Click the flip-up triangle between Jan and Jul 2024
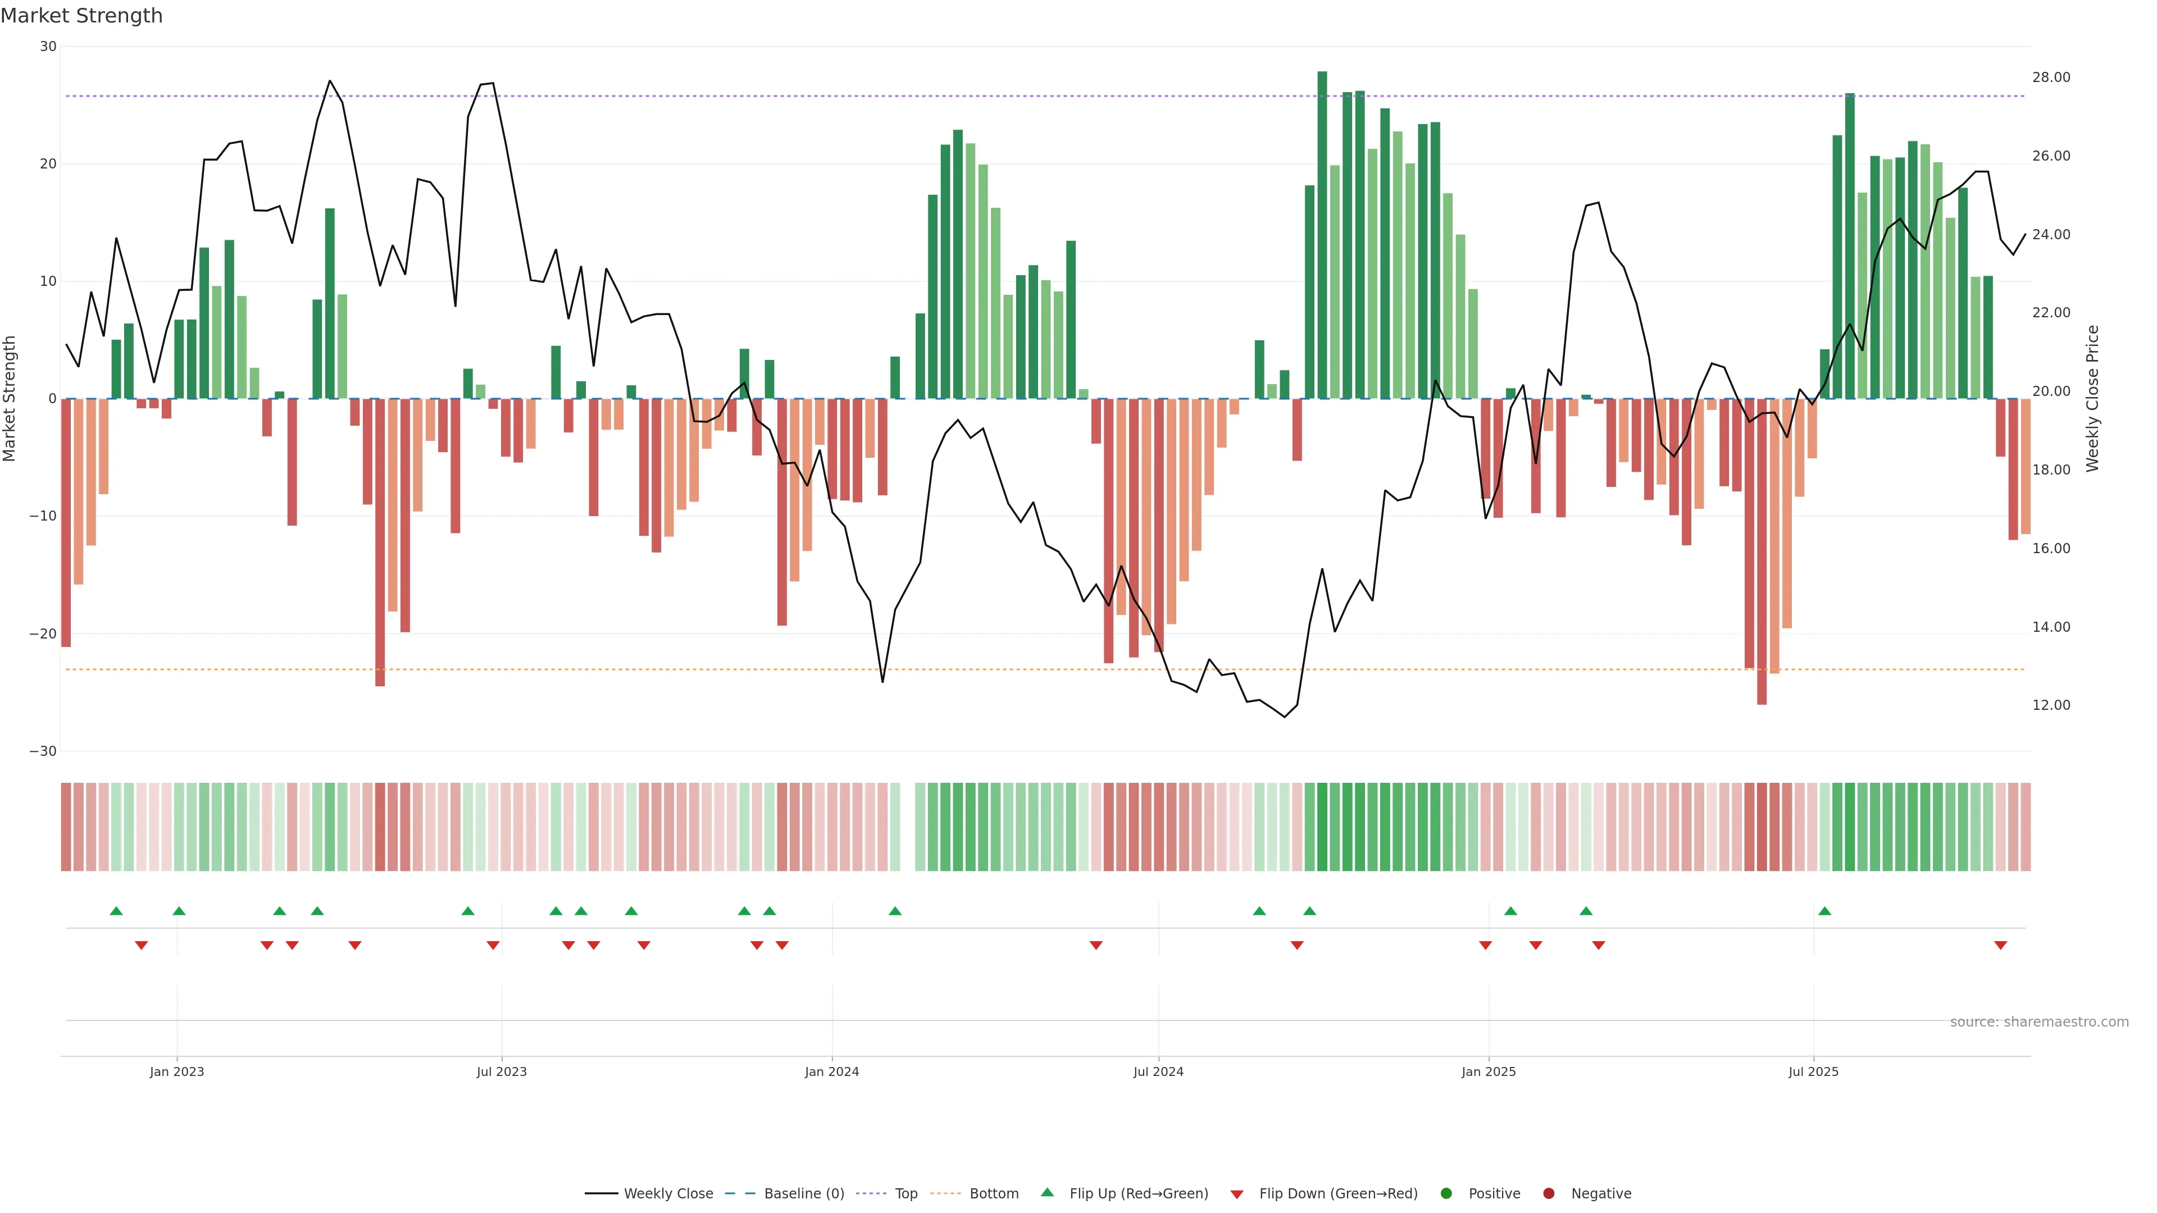This screenshot has width=2157, height=1213. coord(895,911)
